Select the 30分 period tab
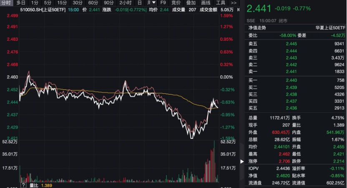 (78, 3)
